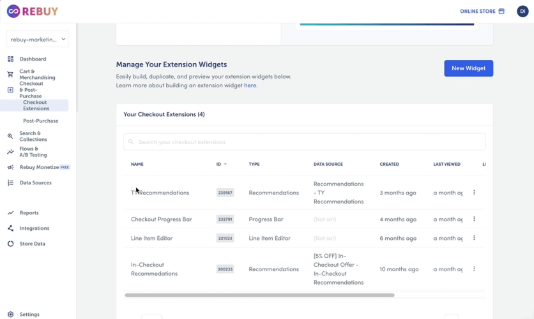Image resolution: width=534 pixels, height=319 pixels.
Task: Select Post-Purchase submenu item
Action: point(40,121)
